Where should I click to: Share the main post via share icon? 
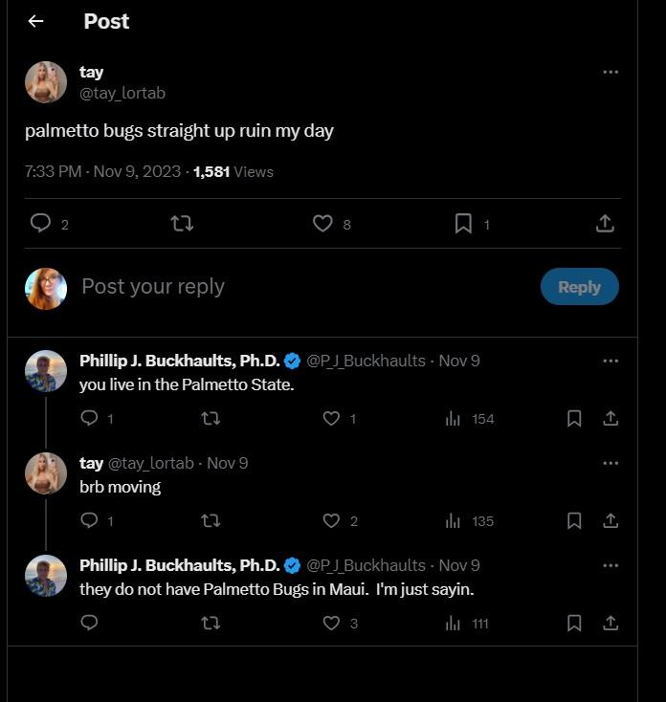(605, 224)
